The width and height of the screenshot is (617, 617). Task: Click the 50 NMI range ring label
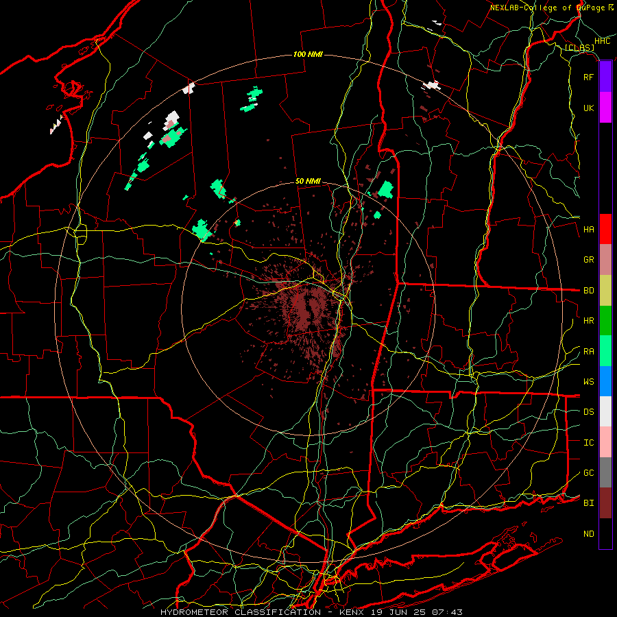[x=308, y=181]
